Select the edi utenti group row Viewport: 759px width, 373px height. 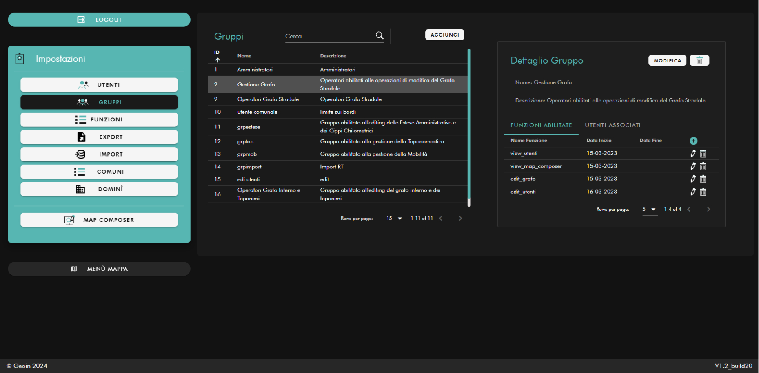pos(337,179)
